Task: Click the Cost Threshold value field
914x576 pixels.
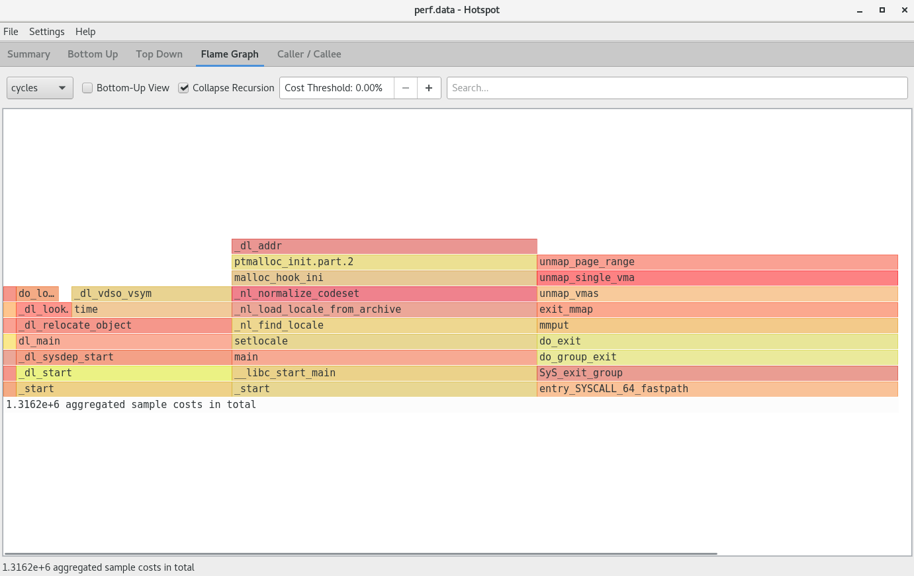Action: (336, 88)
